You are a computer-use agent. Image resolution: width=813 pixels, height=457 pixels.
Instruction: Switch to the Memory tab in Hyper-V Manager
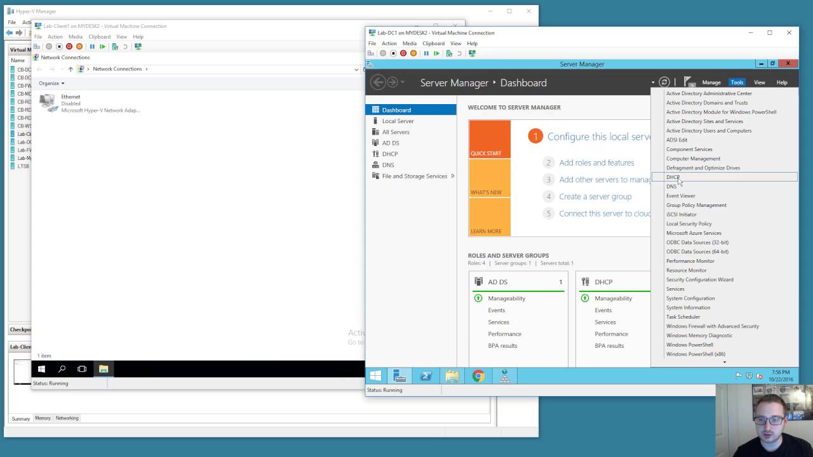43,418
